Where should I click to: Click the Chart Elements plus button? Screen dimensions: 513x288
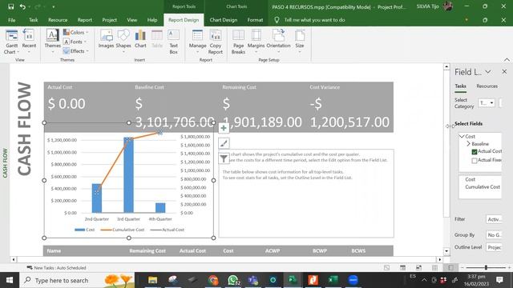224,128
